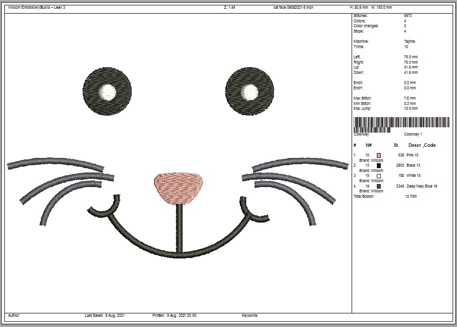The image size is (457, 327).
Task: Click the Pink 10 color swatch
Action: click(379, 155)
